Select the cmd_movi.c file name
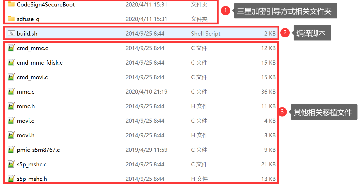This screenshot has width=358, height=184. point(32,77)
